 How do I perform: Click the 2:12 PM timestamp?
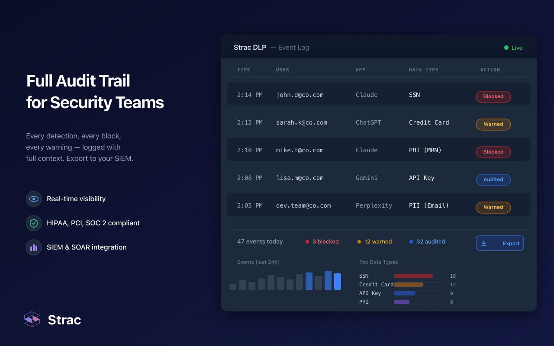tap(250, 122)
